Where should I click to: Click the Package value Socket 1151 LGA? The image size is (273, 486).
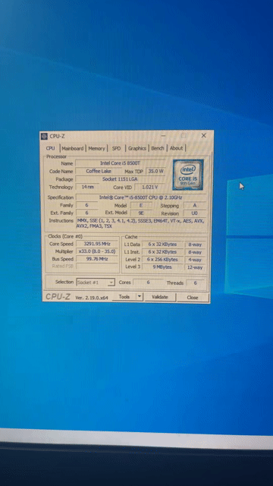click(121, 179)
